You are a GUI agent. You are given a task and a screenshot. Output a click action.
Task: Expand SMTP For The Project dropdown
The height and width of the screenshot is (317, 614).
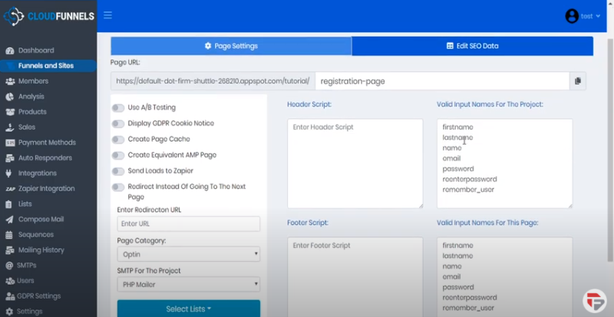coord(189,284)
